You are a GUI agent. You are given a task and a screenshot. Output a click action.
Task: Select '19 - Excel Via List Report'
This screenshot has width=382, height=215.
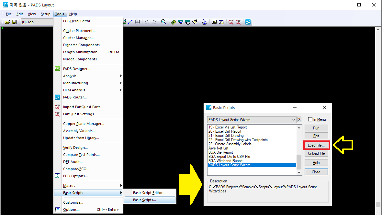[252, 127]
